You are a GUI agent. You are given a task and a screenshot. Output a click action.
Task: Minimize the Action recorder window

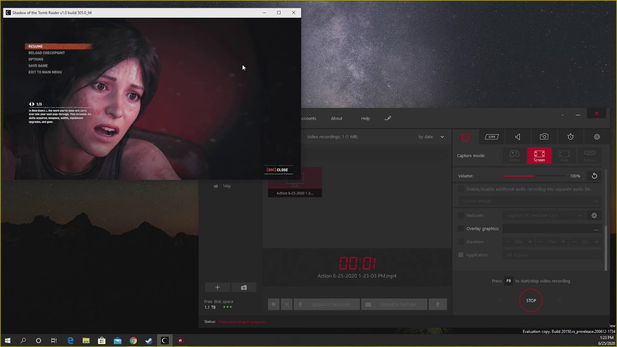pyautogui.click(x=578, y=114)
